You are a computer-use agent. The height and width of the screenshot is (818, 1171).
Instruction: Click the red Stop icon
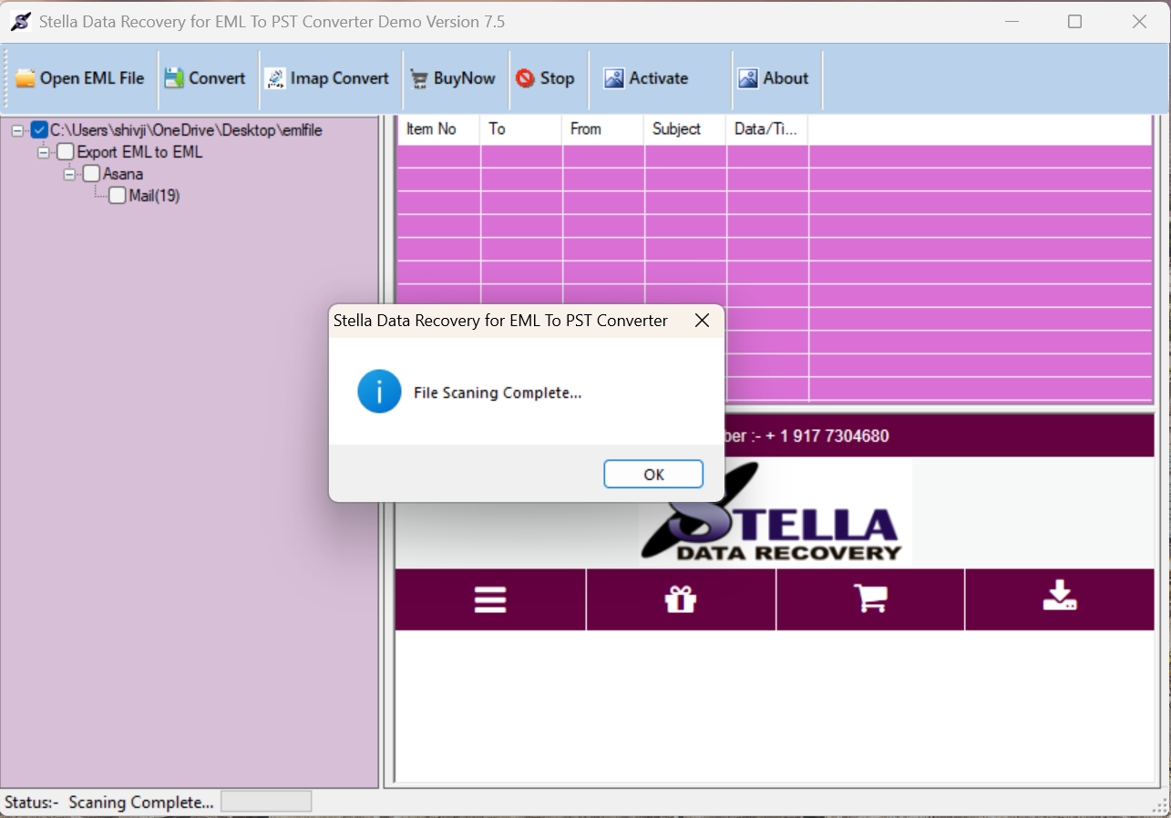click(525, 78)
